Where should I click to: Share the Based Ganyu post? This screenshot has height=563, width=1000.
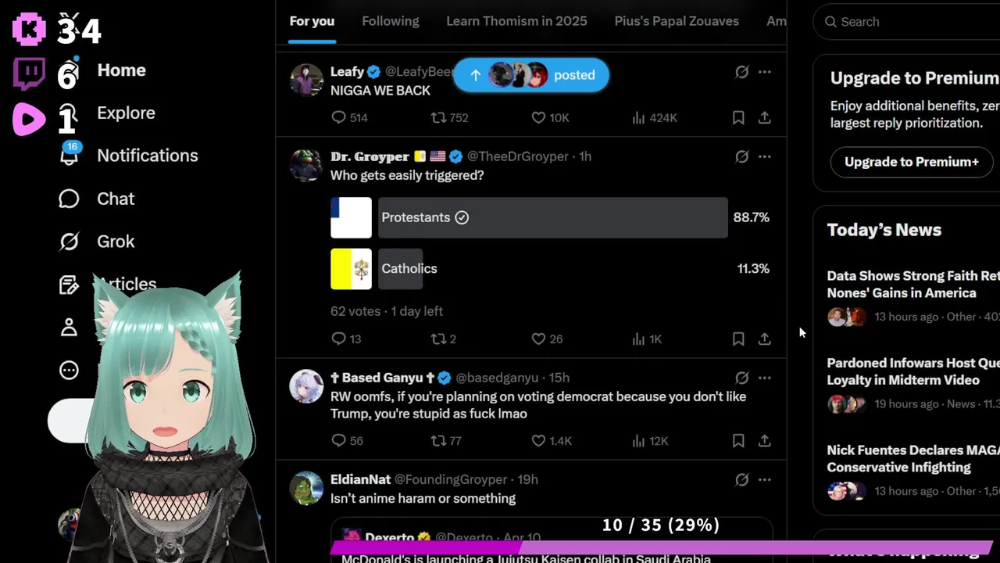[x=765, y=440]
